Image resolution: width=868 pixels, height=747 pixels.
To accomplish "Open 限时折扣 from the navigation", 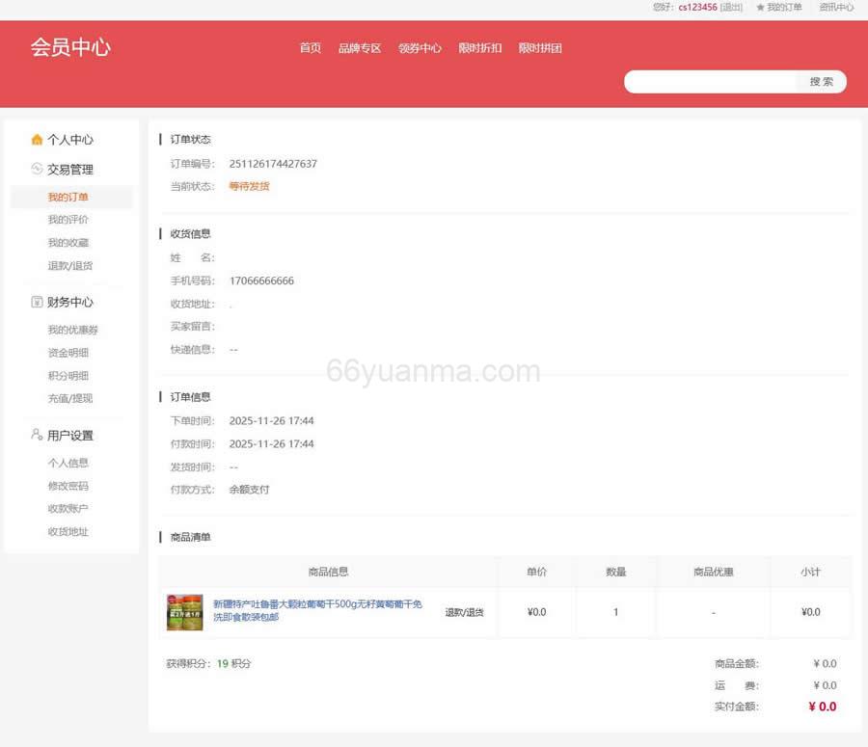I will 480,47.
